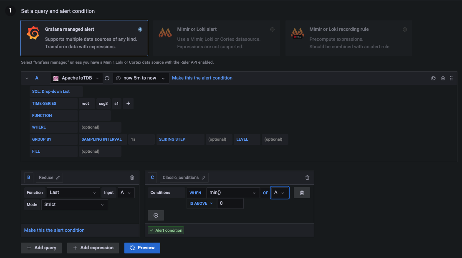This screenshot has width=462, height=258.
Task: Duplicate query A using the copy icon
Action: pyautogui.click(x=433, y=78)
